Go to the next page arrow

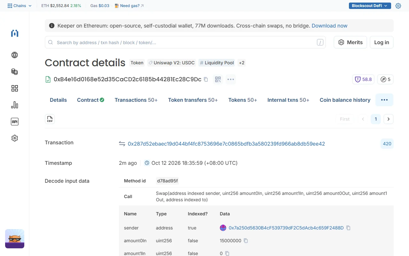(x=389, y=119)
